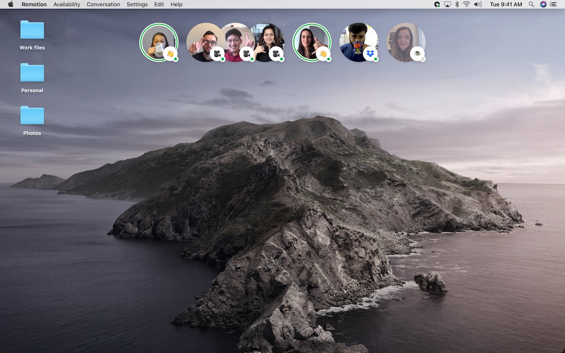Image resolution: width=565 pixels, height=353 pixels.
Task: Click the coffee cup status badge
Action: (417, 54)
